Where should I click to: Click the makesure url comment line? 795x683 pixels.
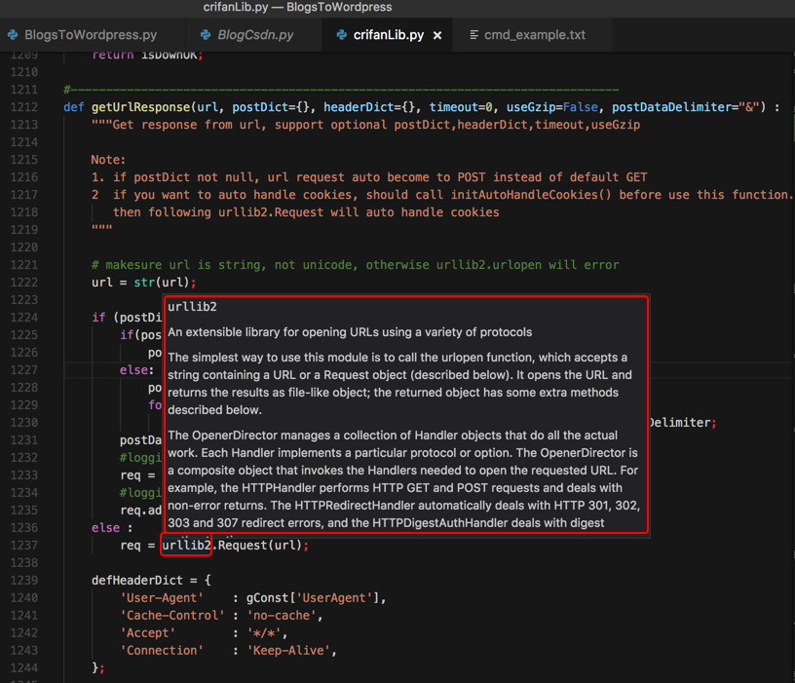click(x=355, y=265)
